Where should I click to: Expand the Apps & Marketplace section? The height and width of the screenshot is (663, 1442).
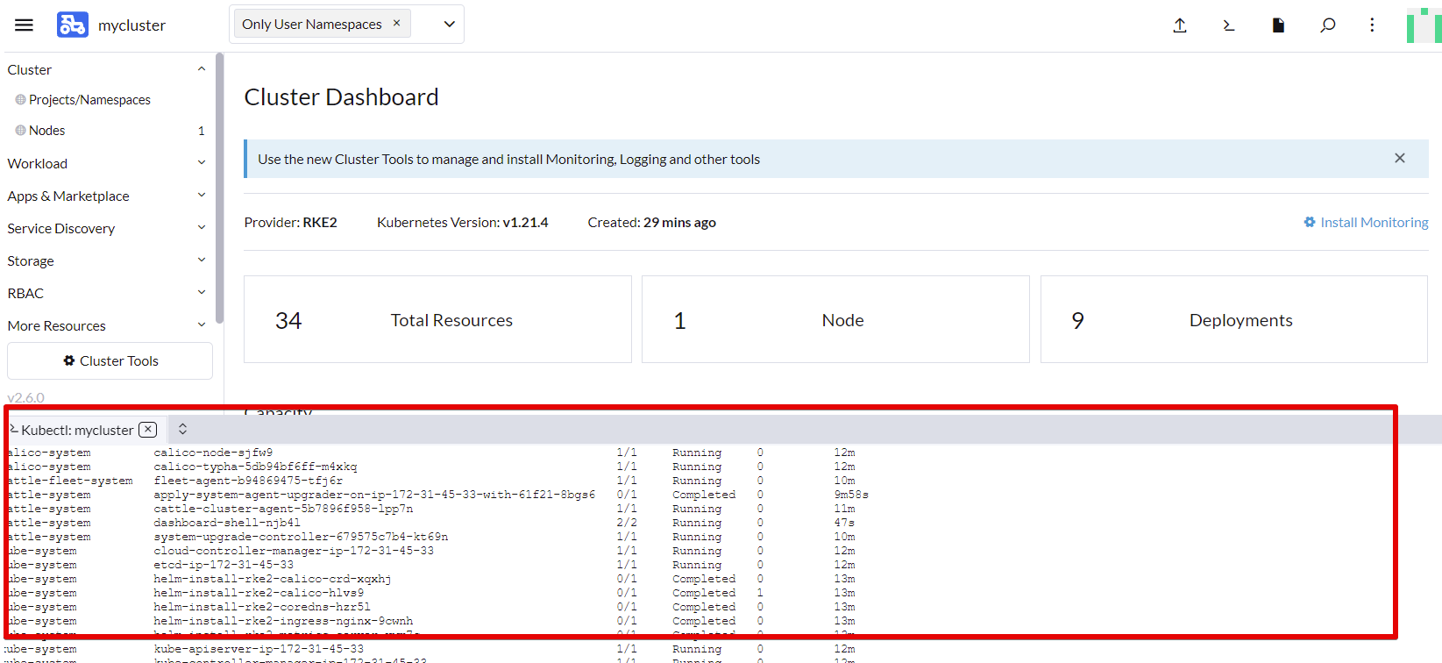coord(202,196)
